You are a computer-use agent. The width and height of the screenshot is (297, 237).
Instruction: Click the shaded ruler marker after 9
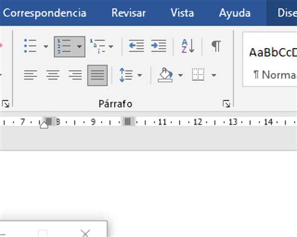(x=128, y=121)
